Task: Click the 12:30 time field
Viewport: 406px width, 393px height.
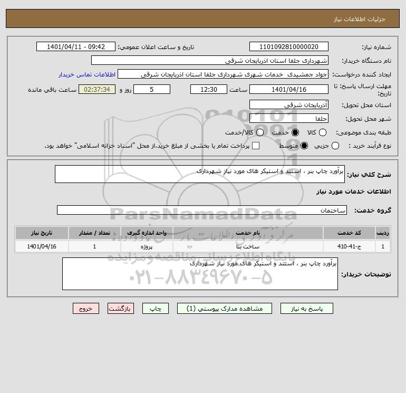Action: coord(209,89)
